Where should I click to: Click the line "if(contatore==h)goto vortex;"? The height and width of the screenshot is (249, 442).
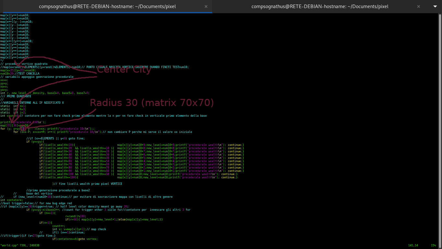click(75, 239)
